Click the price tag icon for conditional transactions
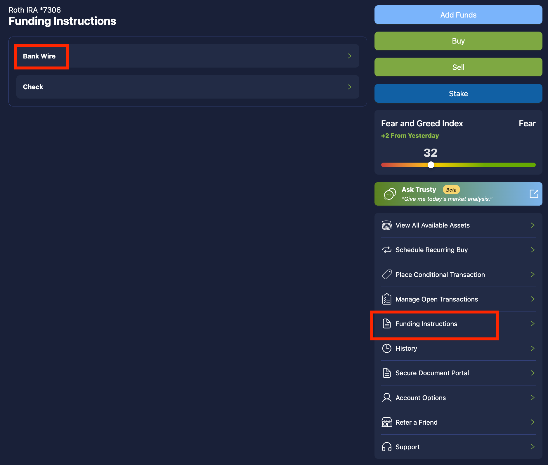This screenshot has width=548, height=465. pos(386,275)
